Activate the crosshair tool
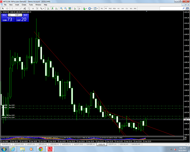Viewport: 190px width, 152px height. coord(7,9)
